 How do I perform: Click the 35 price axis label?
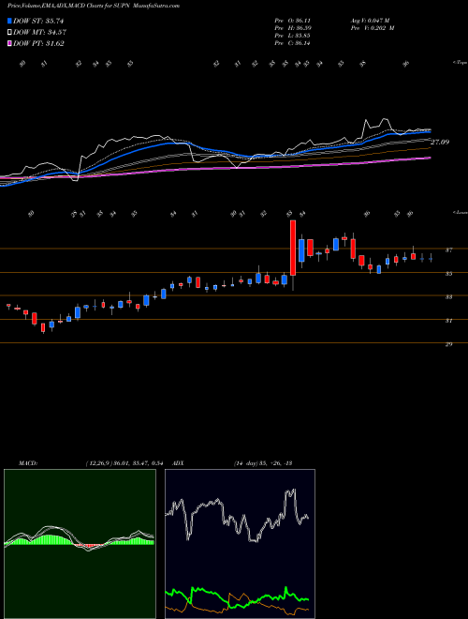[448, 274]
